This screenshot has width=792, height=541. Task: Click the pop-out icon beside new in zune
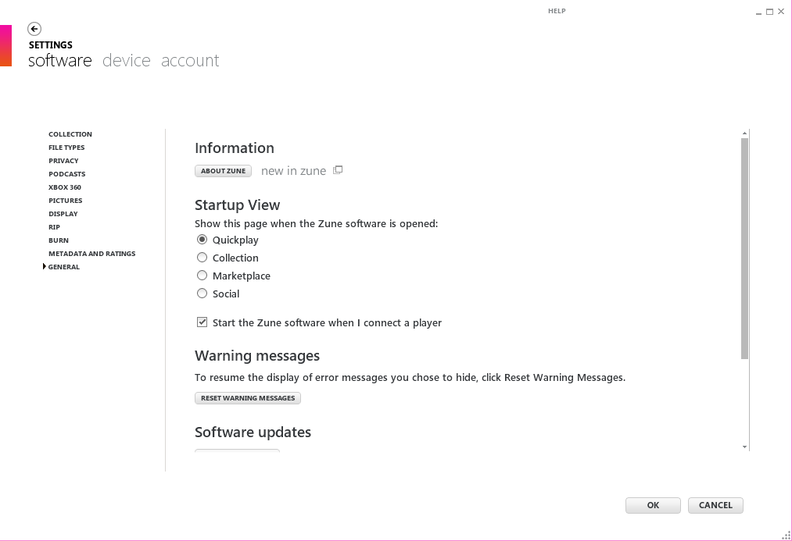click(x=338, y=170)
